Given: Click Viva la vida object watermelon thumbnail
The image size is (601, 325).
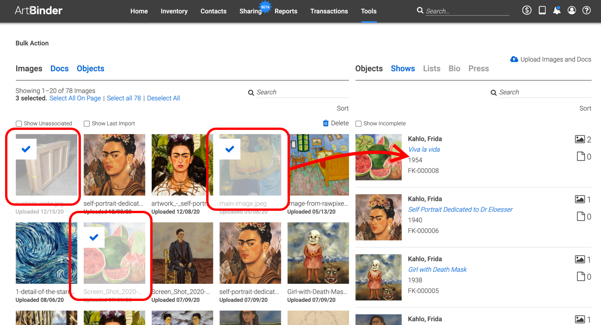Looking at the screenshot, I should 379,157.
